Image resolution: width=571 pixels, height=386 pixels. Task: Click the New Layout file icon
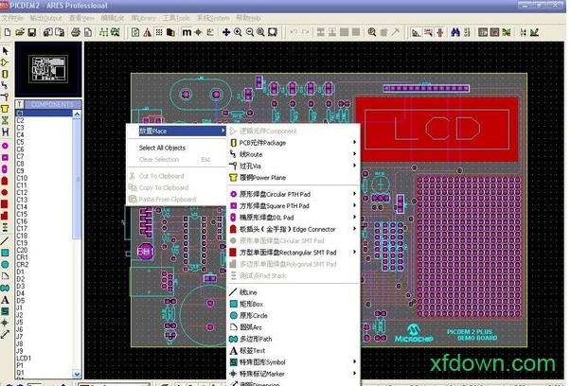[x=7, y=32]
